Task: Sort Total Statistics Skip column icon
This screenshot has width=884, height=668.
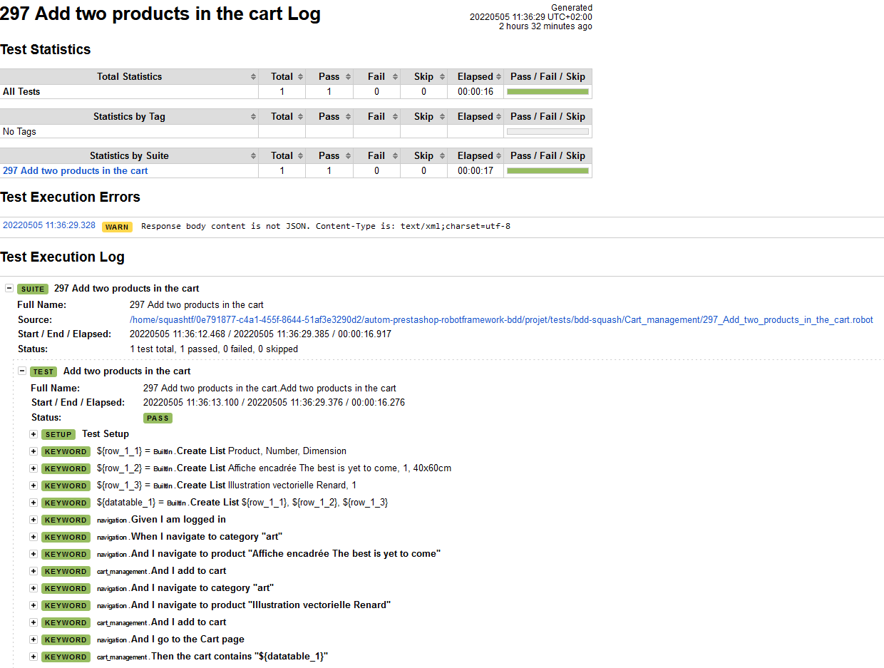Action: [x=441, y=77]
